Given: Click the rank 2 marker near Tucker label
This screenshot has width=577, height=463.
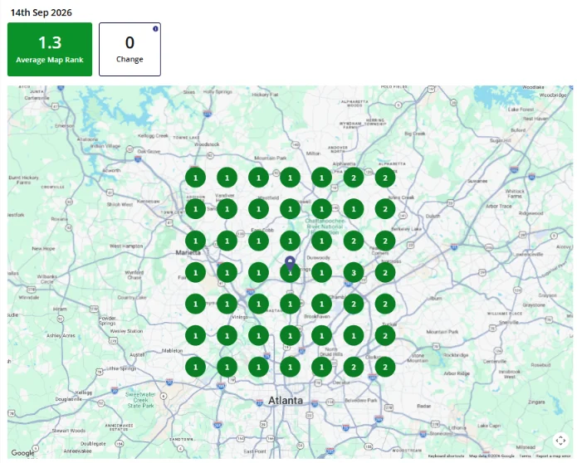Looking at the screenshot, I should pyautogui.click(x=385, y=336).
